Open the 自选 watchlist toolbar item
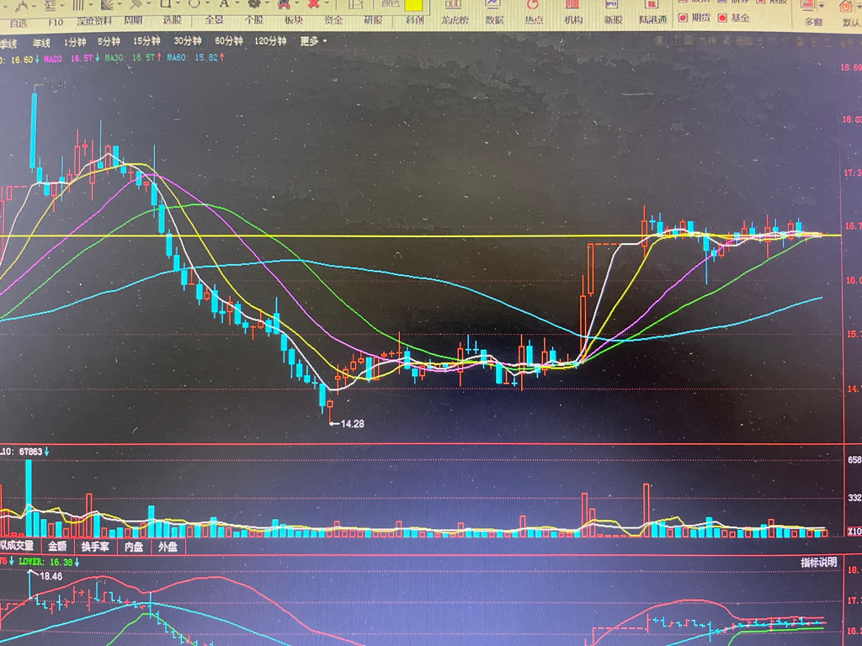The width and height of the screenshot is (862, 646). point(19,22)
